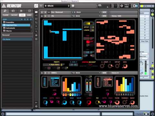Adjust the red center knob
This screenshot has width=155, height=116.
click(x=89, y=102)
